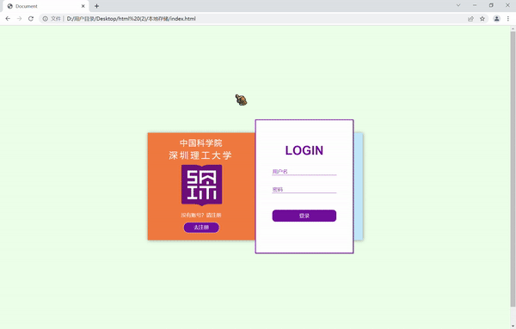Viewport: 516px width, 329px height.
Task: Reload the page with the refresh icon
Action: (31, 19)
